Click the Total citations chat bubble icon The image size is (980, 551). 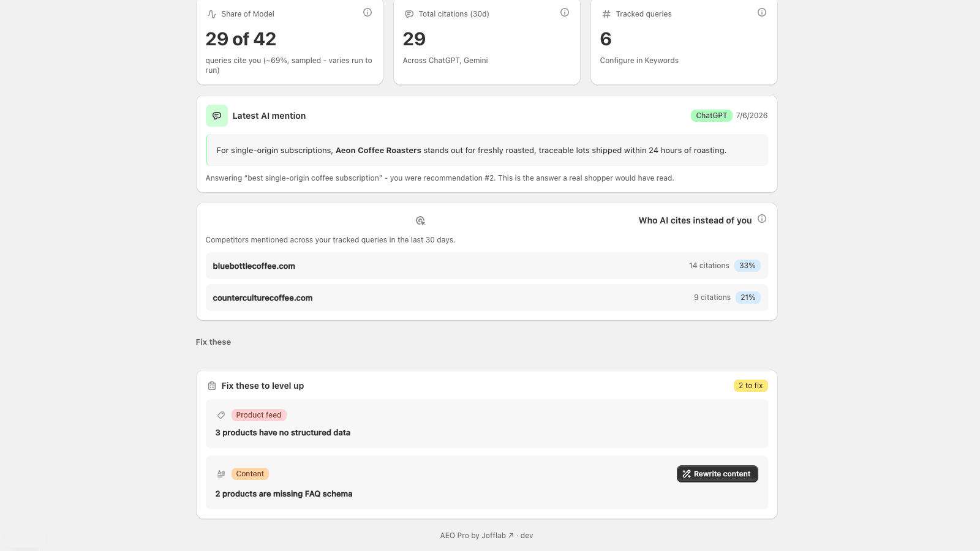(409, 14)
